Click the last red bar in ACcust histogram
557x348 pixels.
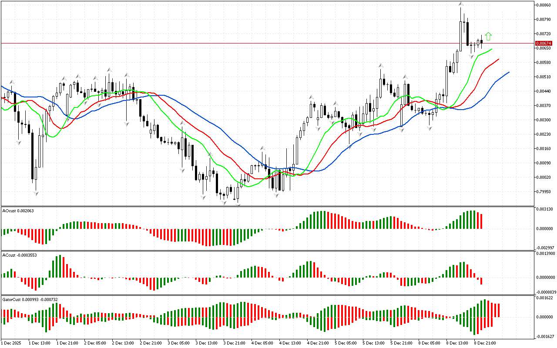tap(482, 281)
